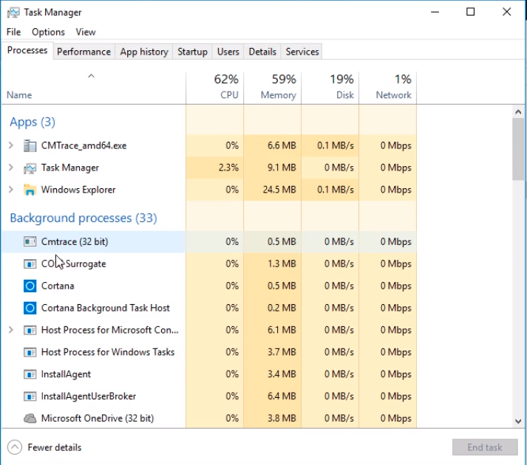
Task: Click the 6.4 MB InstallAgentUserBroker memory value
Action: point(282,396)
